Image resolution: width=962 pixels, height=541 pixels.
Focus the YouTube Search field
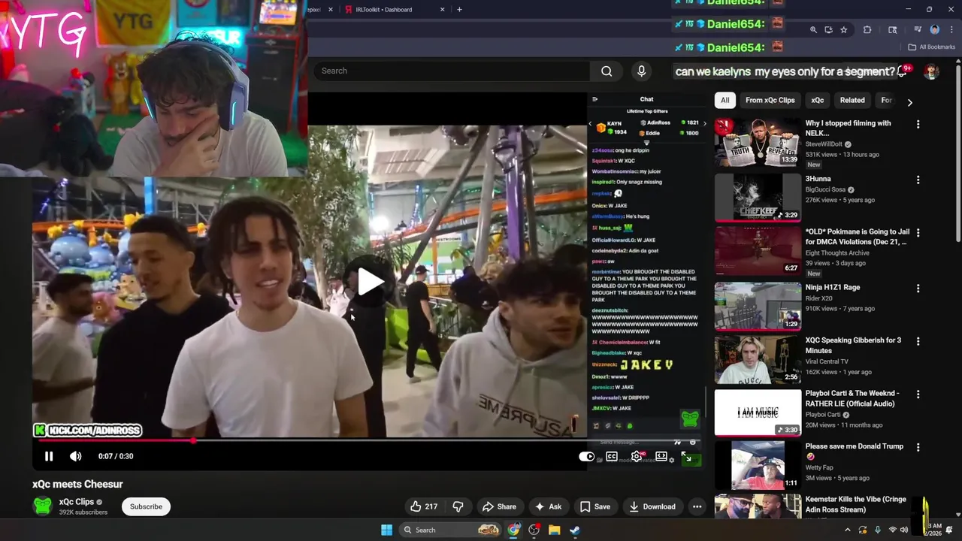(451, 71)
